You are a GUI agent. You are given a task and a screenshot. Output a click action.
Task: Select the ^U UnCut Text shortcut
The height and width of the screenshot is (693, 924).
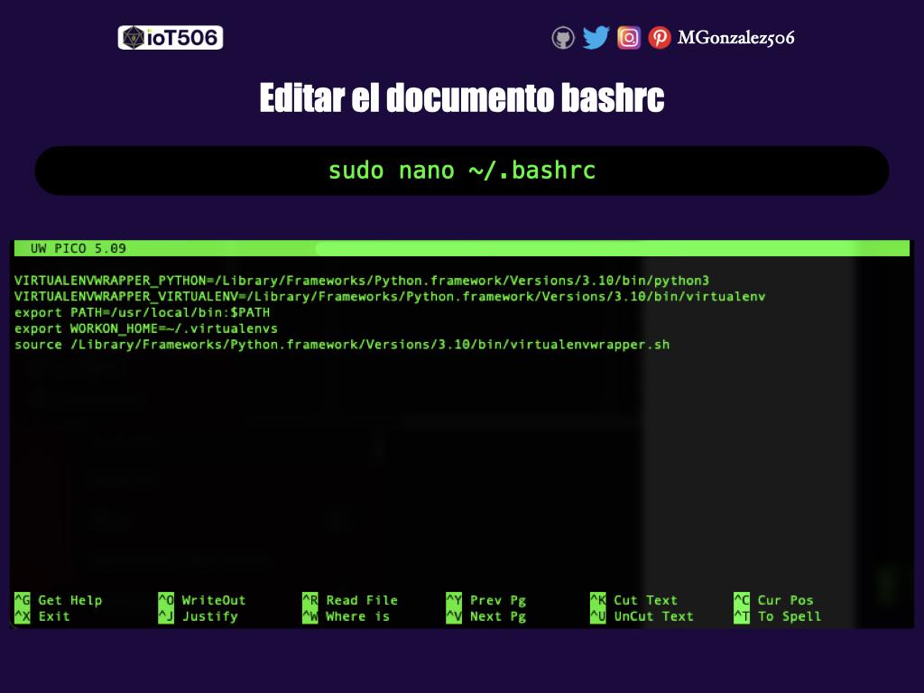pos(642,616)
